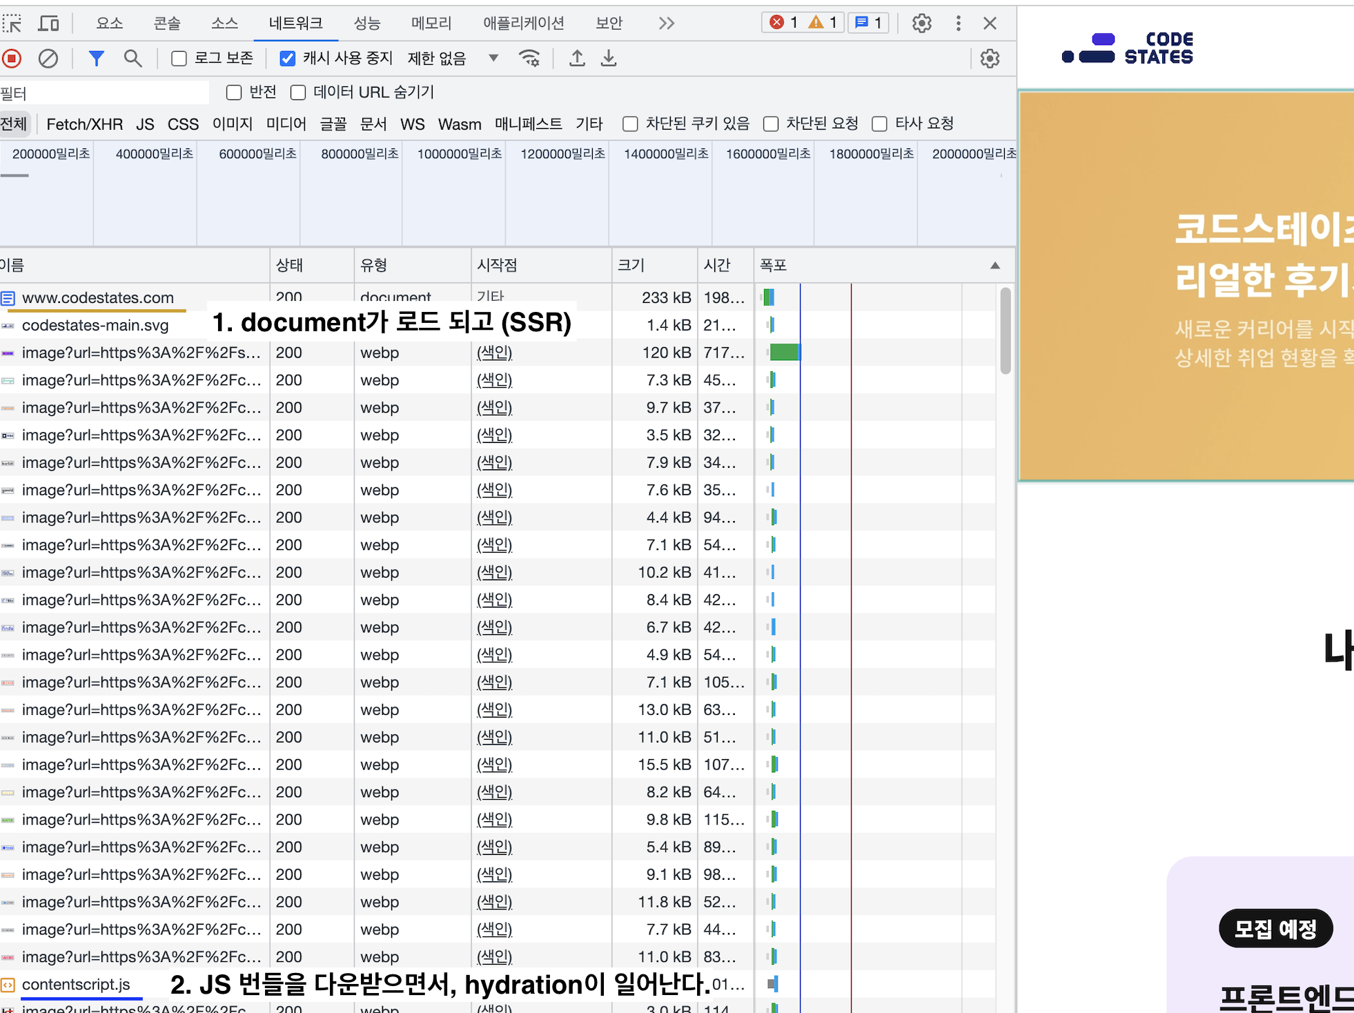Viewport: 1354px width, 1013px height.
Task: Open network conditions wifi icon
Action: pos(529,59)
